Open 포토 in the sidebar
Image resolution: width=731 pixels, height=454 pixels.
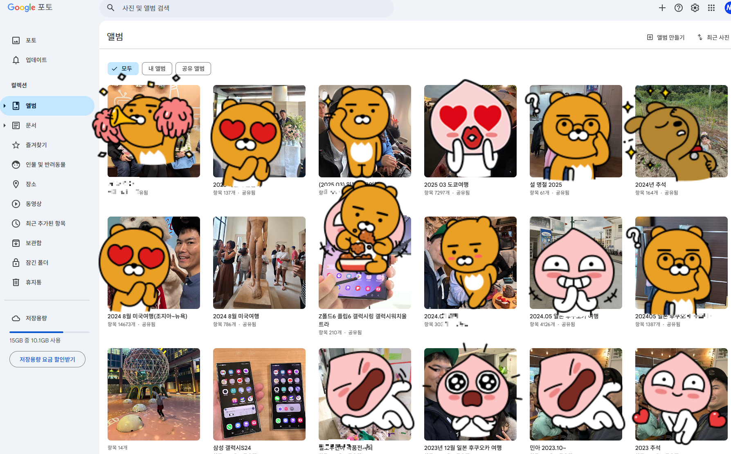coord(47,40)
